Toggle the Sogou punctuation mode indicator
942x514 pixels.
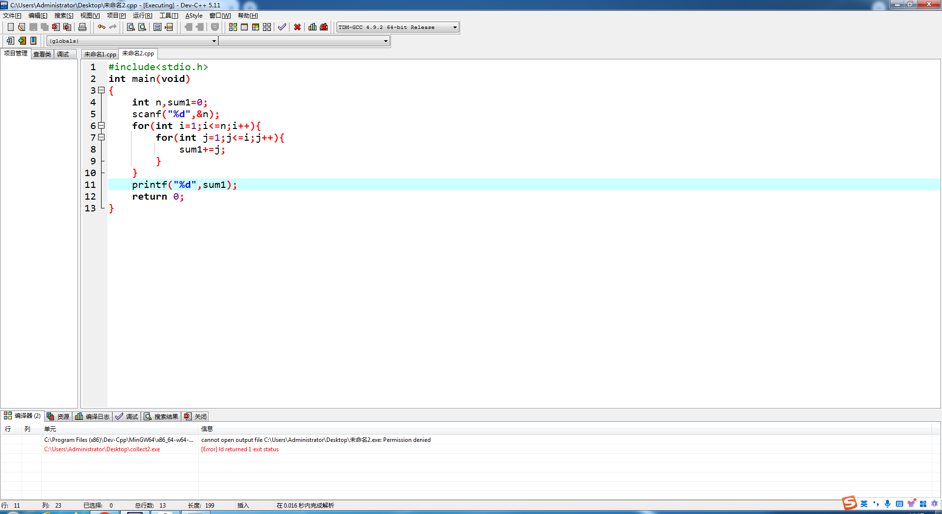coord(876,504)
